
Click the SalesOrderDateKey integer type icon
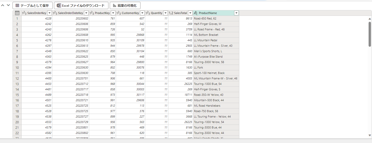(x=55, y=13)
